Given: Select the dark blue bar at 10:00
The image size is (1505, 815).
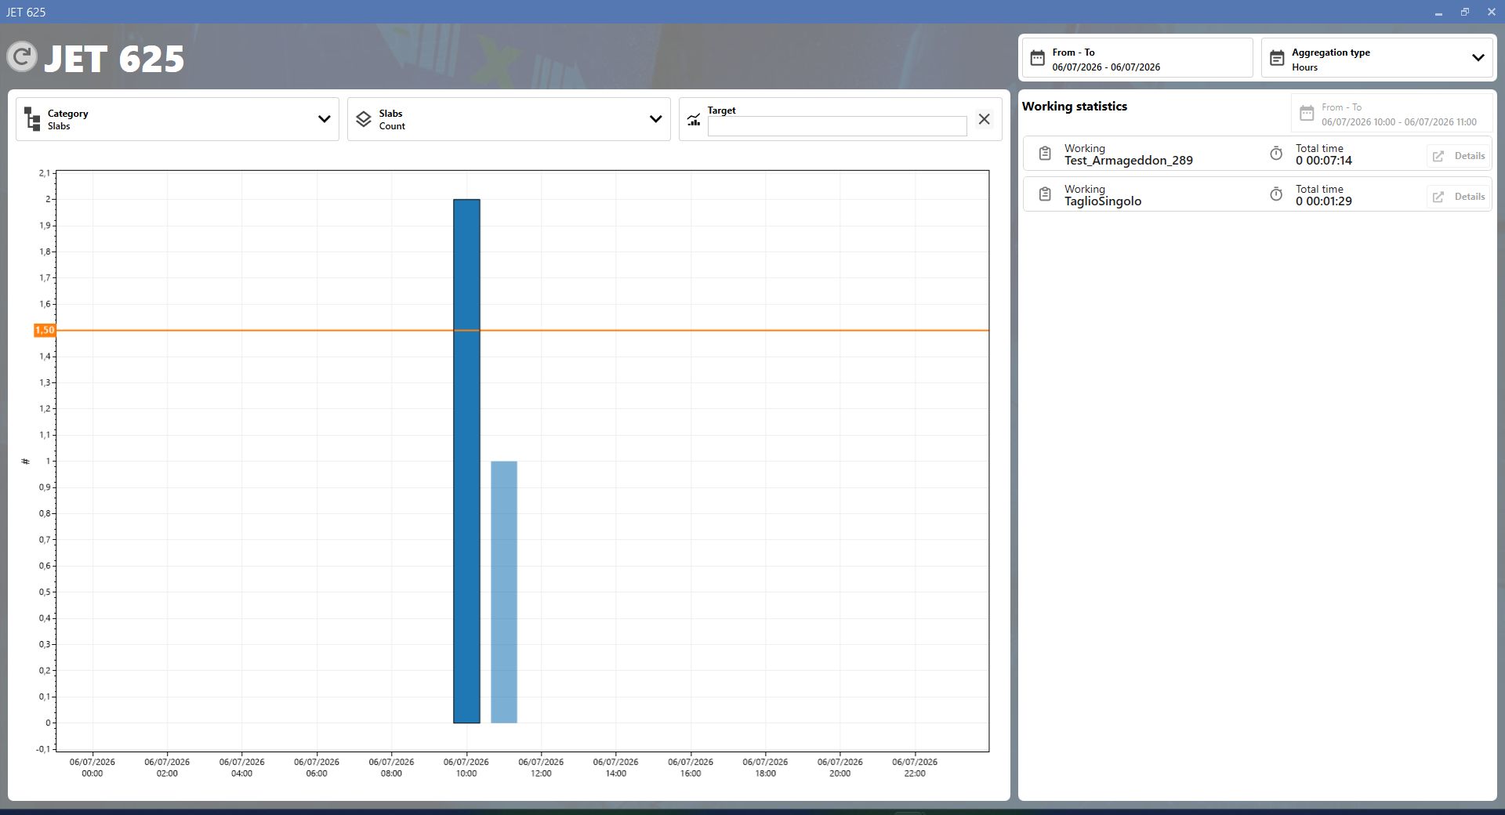Looking at the screenshot, I should click(x=466, y=461).
